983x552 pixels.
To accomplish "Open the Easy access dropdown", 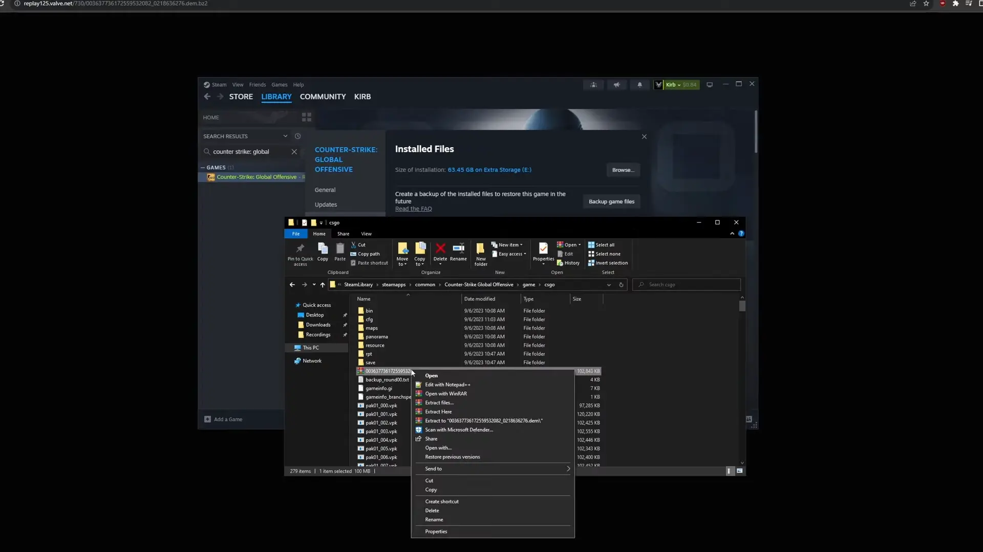I will point(509,254).
